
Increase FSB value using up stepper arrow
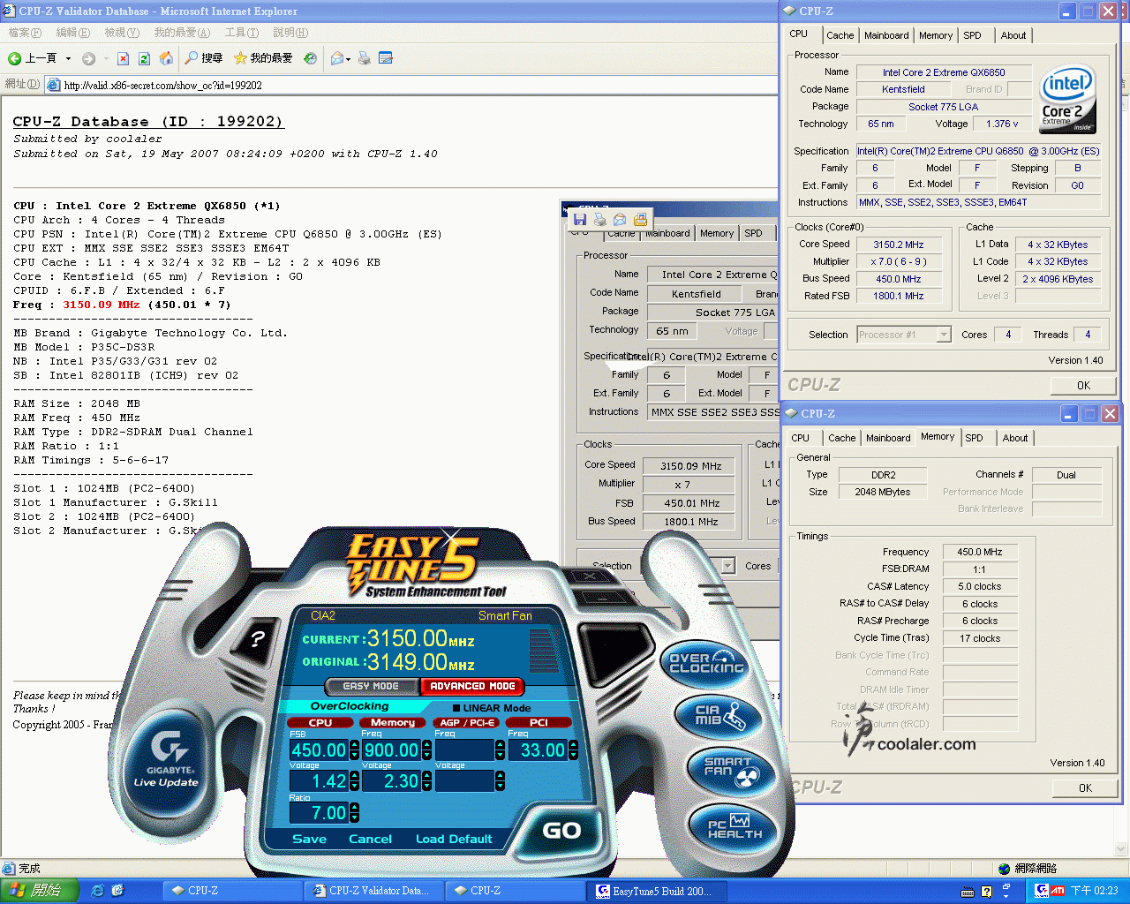(354, 743)
